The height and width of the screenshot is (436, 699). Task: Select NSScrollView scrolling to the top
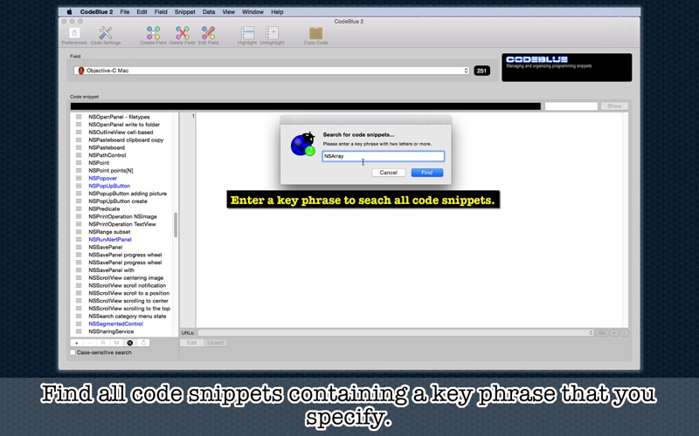pos(129,309)
